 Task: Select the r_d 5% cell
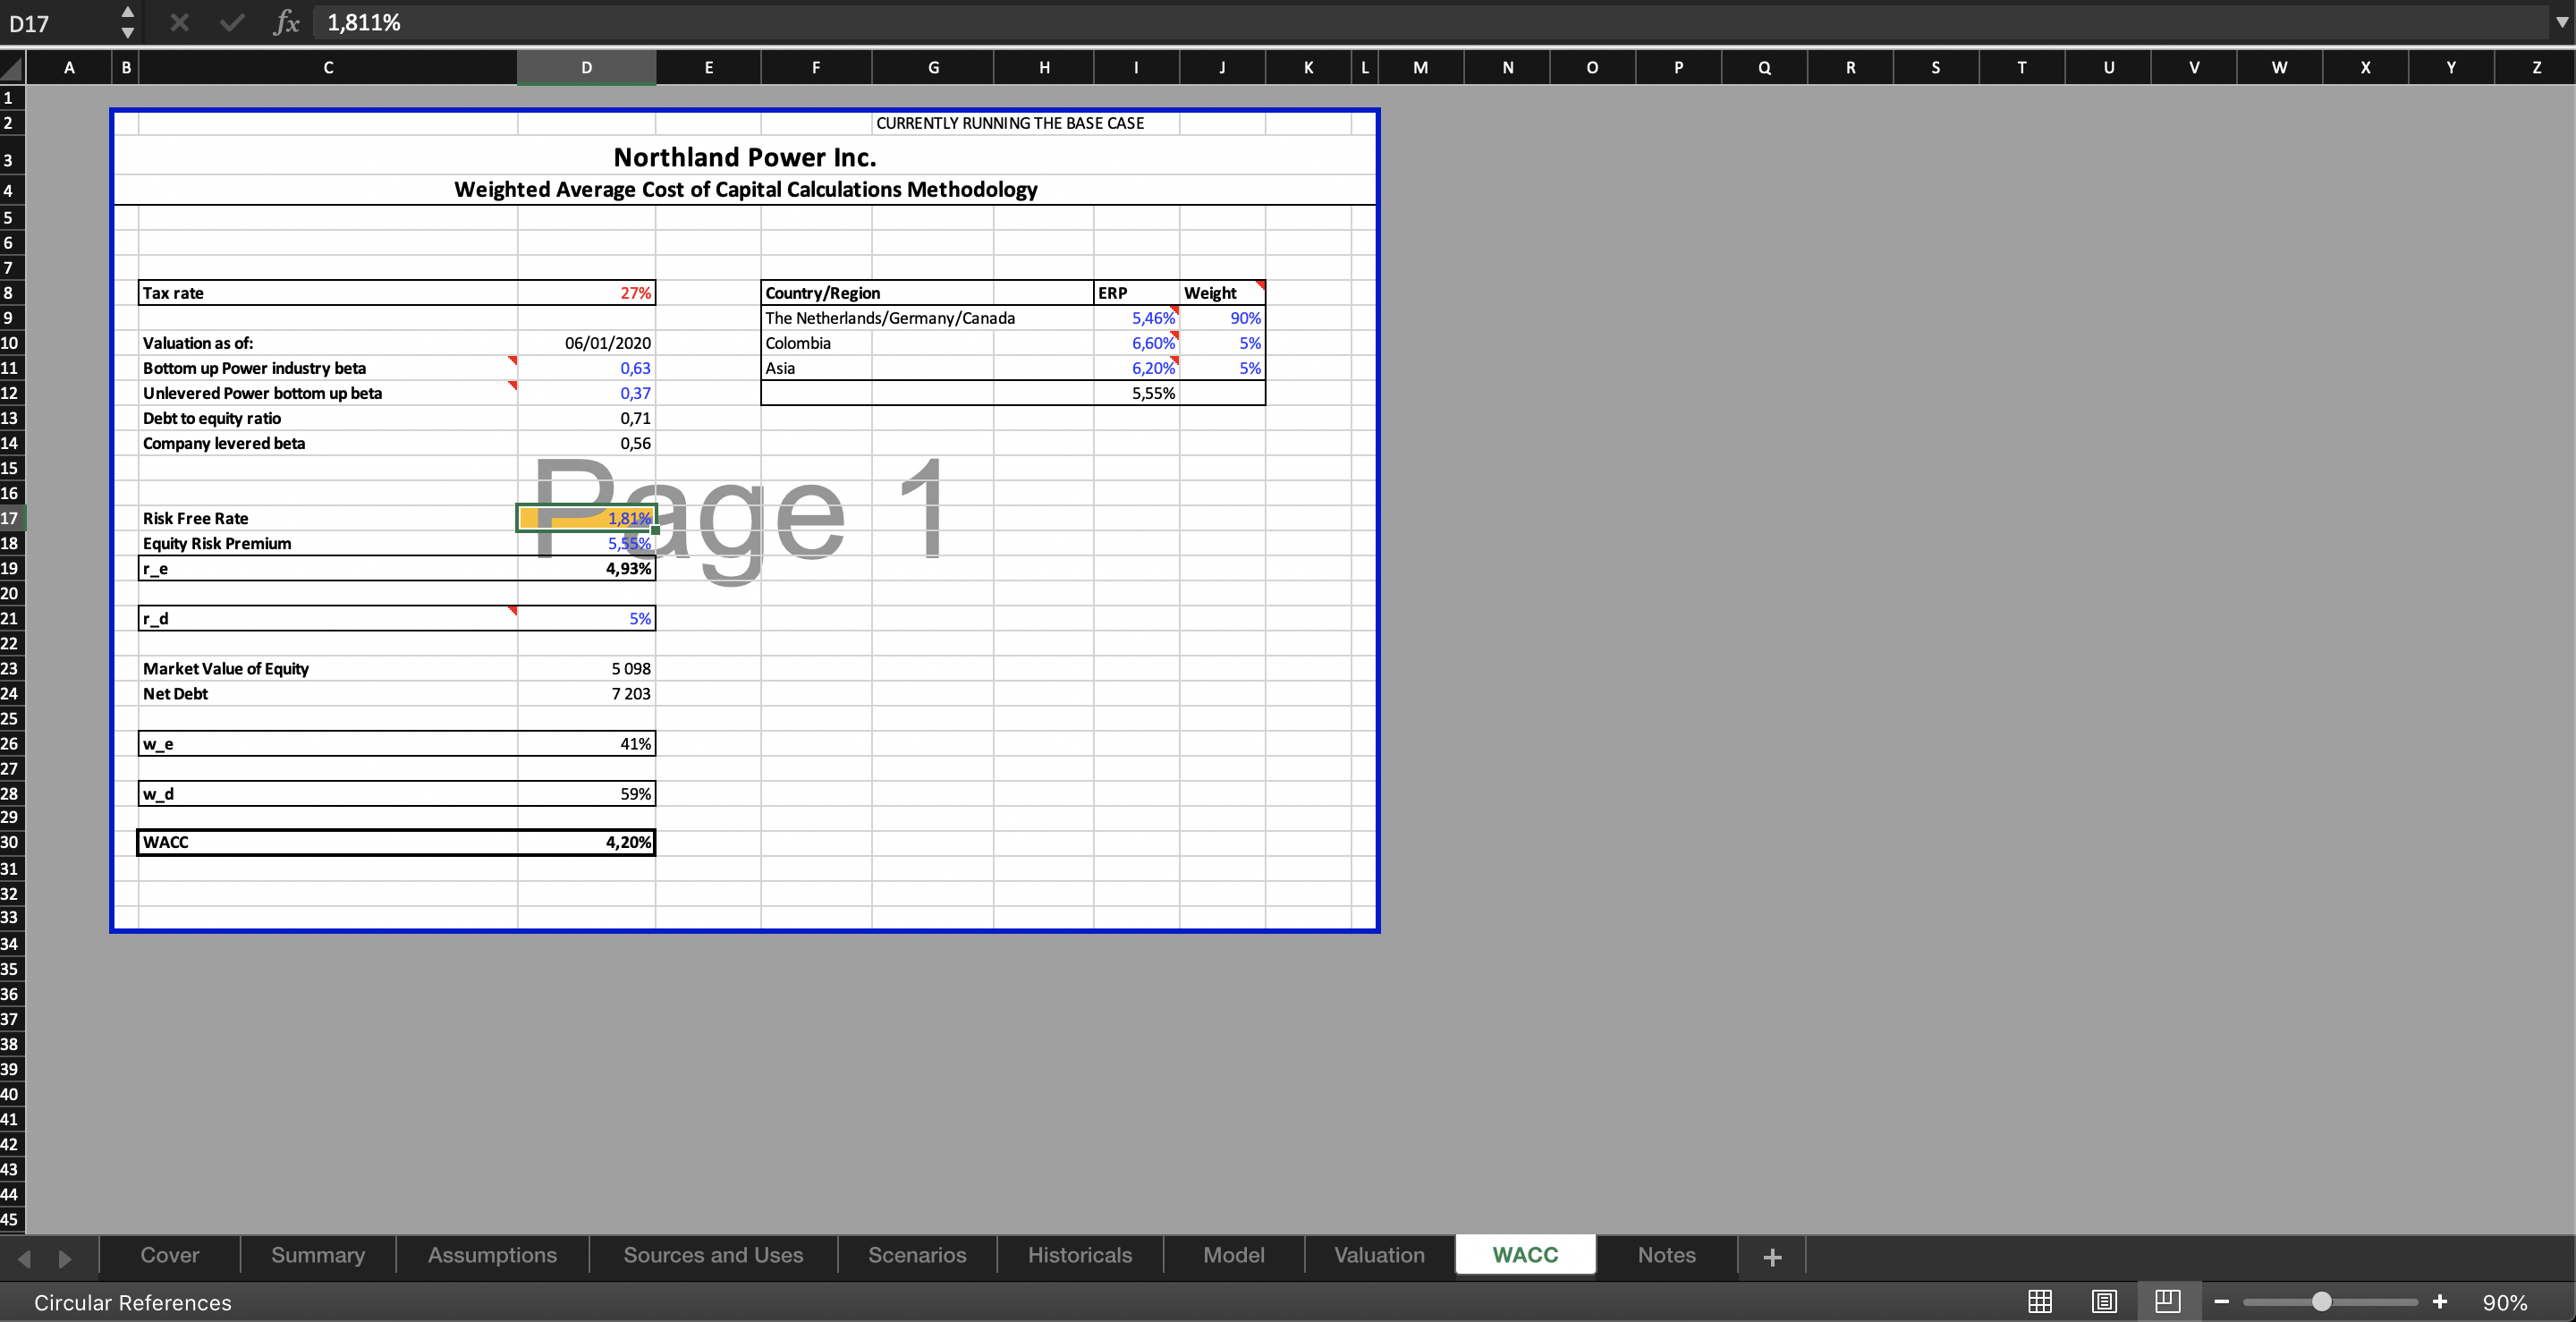[x=586, y=618]
